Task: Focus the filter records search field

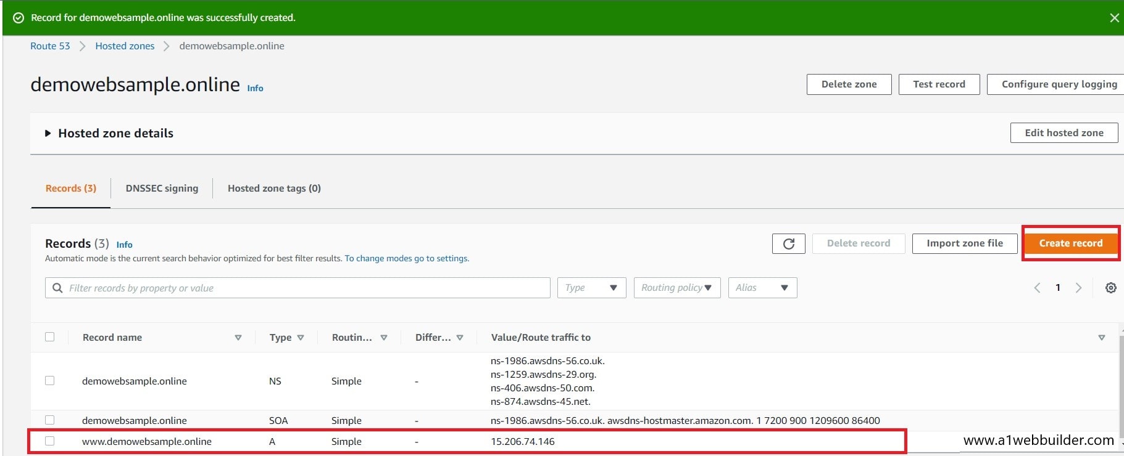Action: pyautogui.click(x=298, y=288)
